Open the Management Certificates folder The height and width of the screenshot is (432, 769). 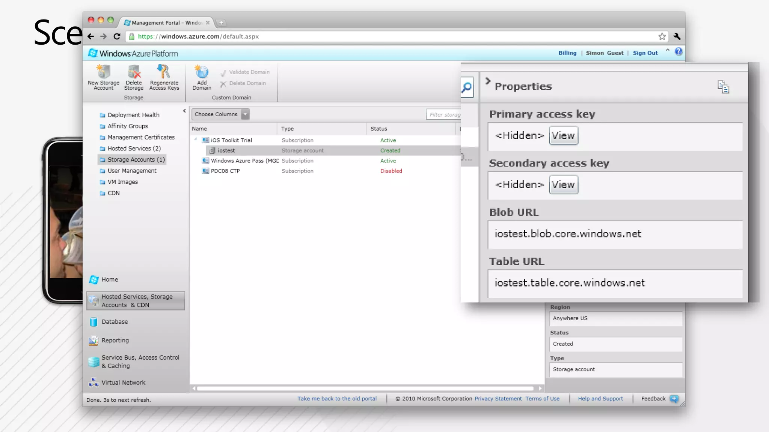[x=137, y=137]
